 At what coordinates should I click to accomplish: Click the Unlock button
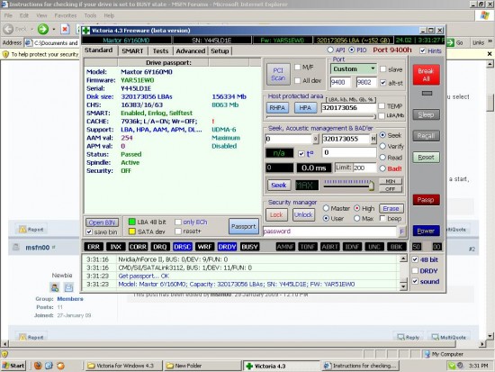pos(303,215)
